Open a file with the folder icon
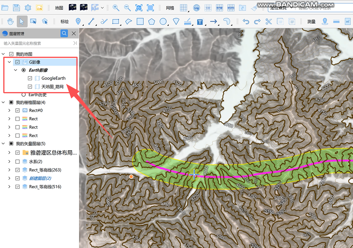 (5, 8)
